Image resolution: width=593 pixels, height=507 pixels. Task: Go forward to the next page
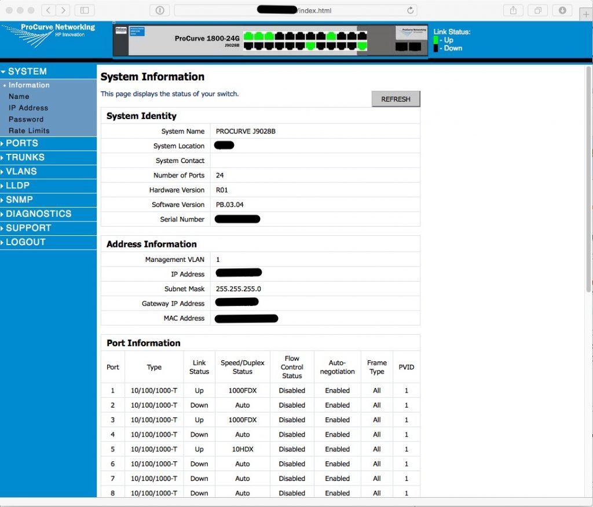tap(63, 10)
